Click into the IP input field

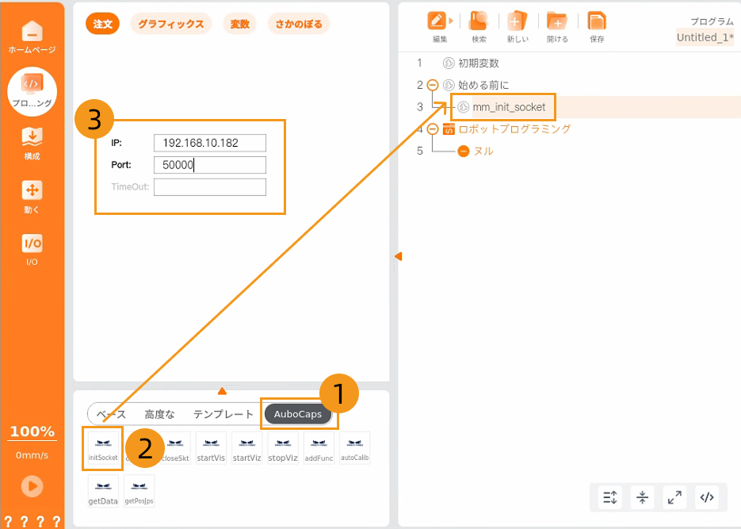210,143
